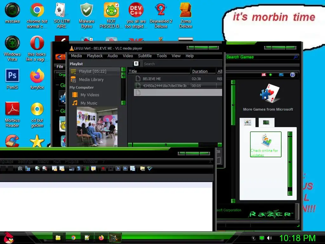This screenshot has height=244, width=325.
Task: Open the Plugins menu in Notepad++
Action: coord(72,162)
